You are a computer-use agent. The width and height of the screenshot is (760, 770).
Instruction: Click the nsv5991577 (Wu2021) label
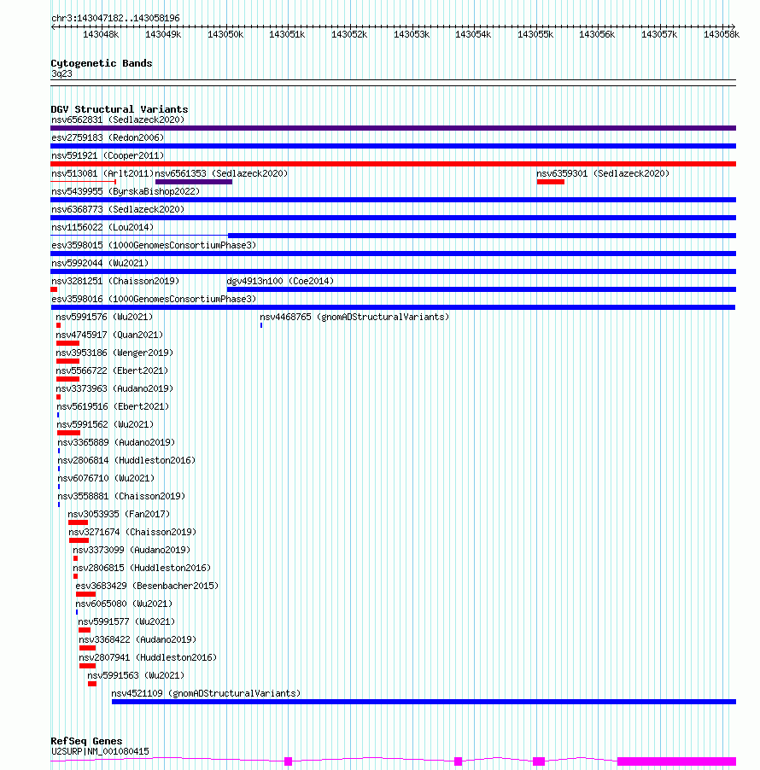coord(126,621)
